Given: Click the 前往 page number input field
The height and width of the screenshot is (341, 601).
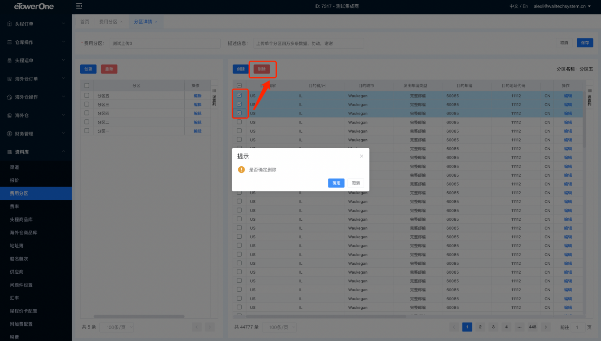Looking at the screenshot, I should [577, 327].
